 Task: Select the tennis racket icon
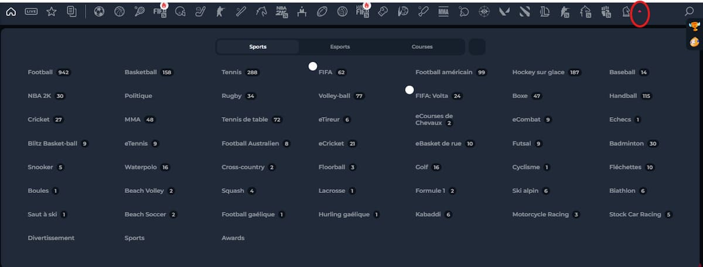coord(139,11)
